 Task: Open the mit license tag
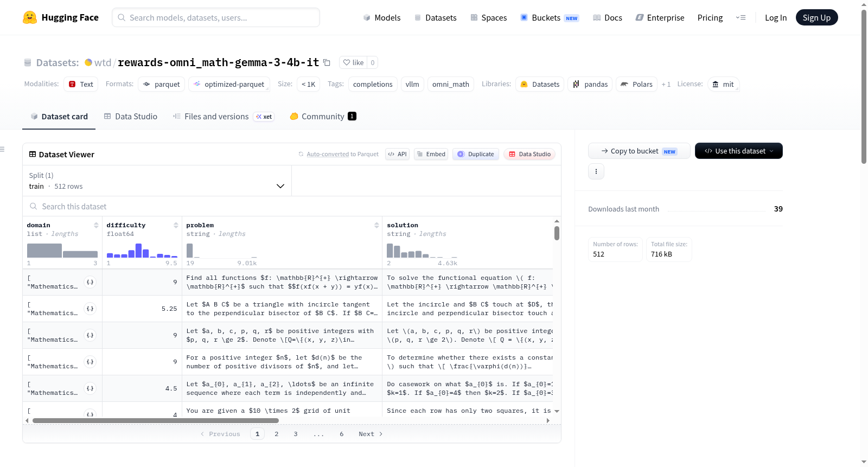(723, 84)
